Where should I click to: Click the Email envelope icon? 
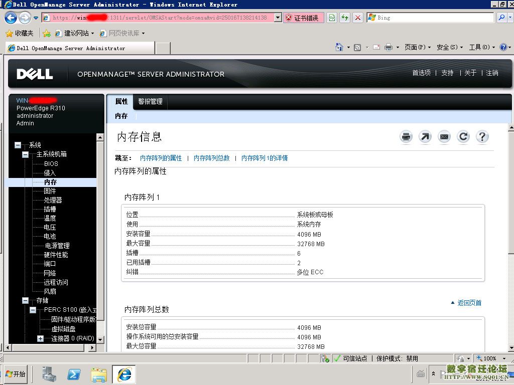point(444,136)
